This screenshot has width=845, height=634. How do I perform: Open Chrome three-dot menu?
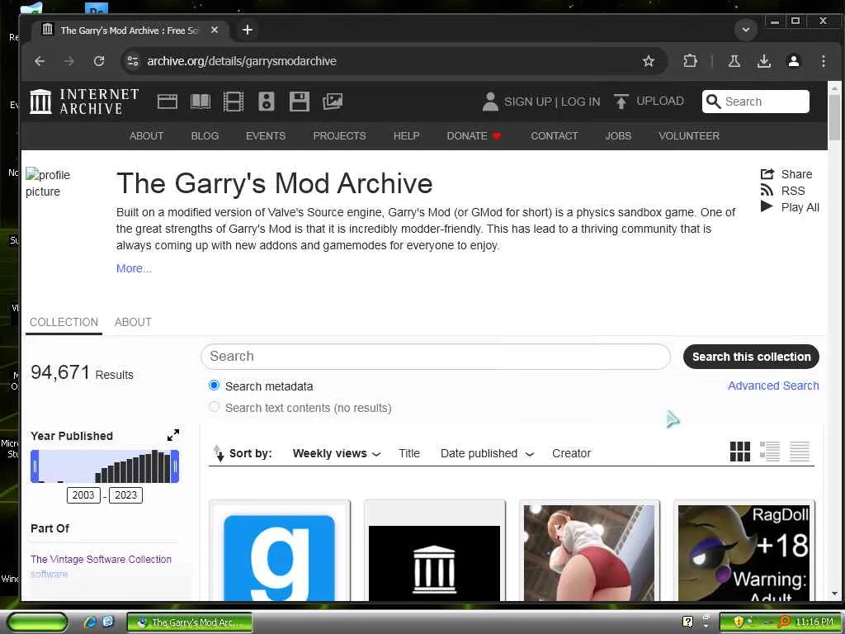point(823,61)
